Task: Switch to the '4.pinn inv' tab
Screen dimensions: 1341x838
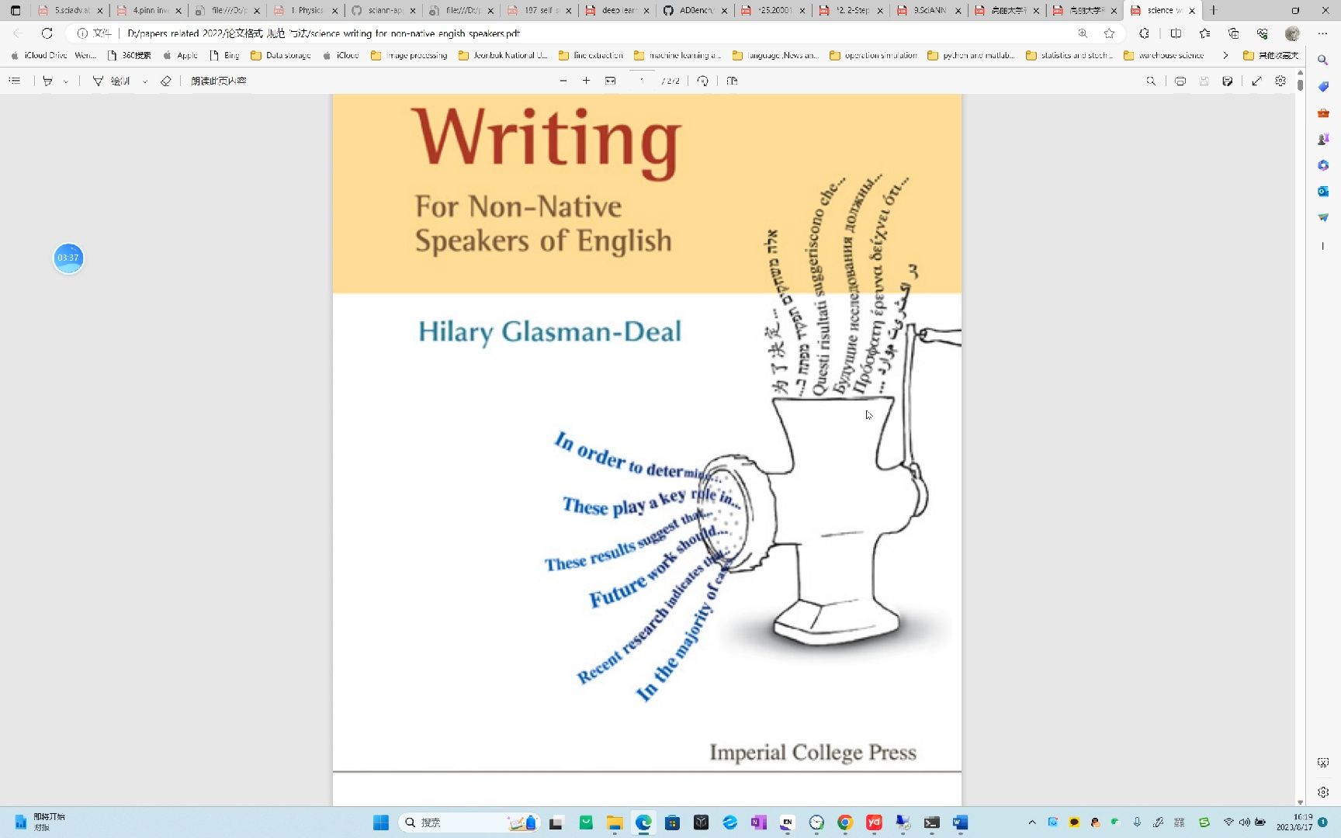Action: [x=149, y=10]
